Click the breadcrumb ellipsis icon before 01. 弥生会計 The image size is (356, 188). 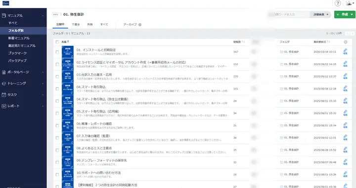coord(55,14)
